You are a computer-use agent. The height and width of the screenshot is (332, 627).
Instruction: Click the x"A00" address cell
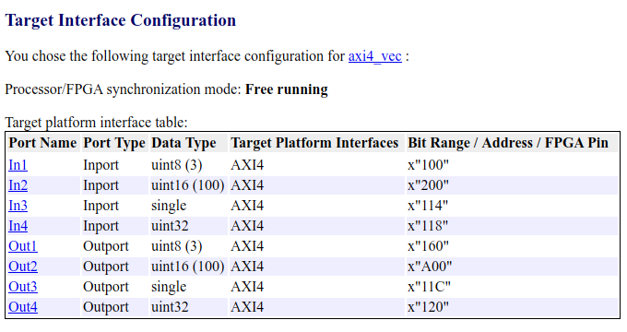430,267
